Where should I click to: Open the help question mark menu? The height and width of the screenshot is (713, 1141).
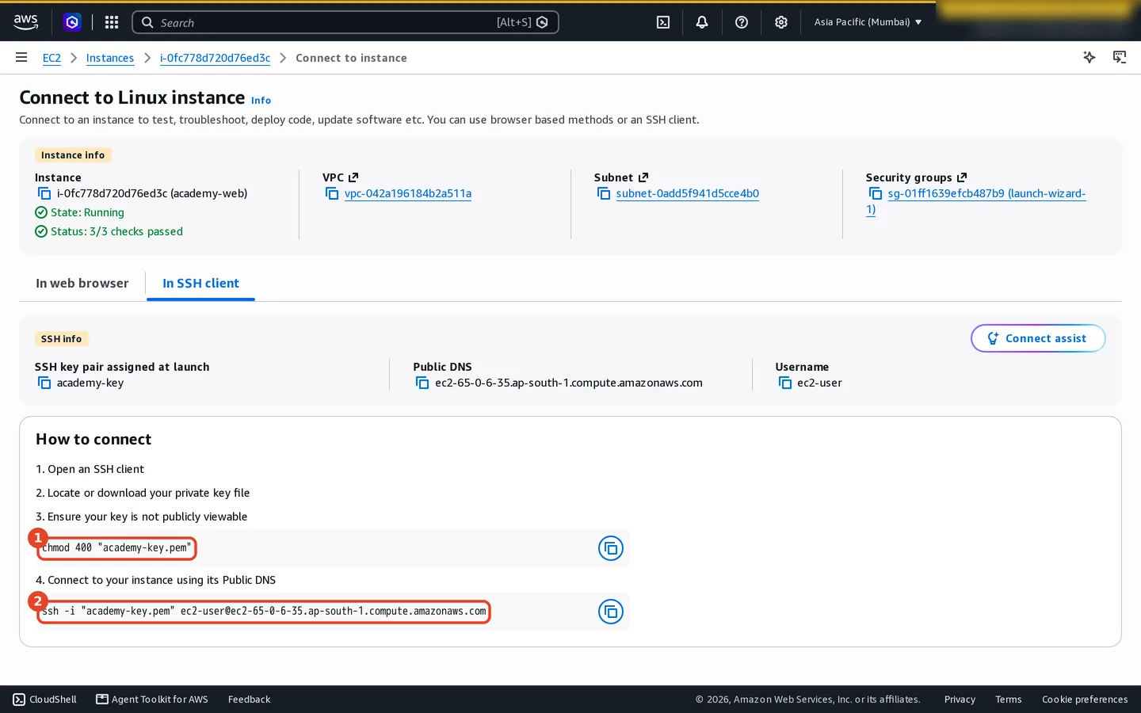coord(742,22)
